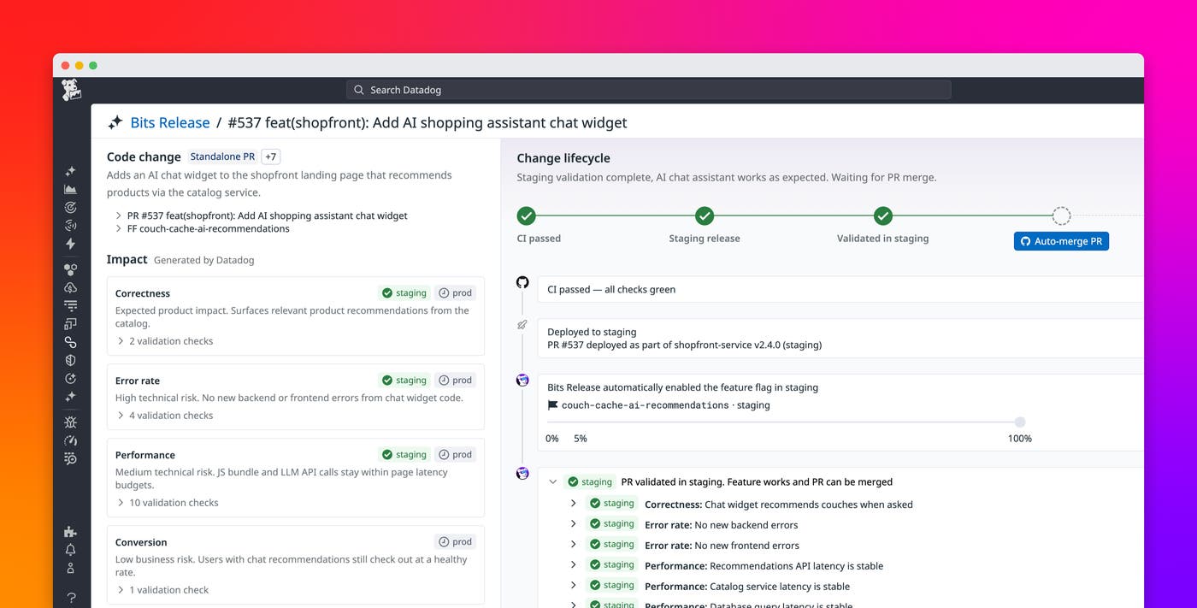Click the Bits avatar beside PR validated event
1197x608 pixels.
[x=522, y=473]
